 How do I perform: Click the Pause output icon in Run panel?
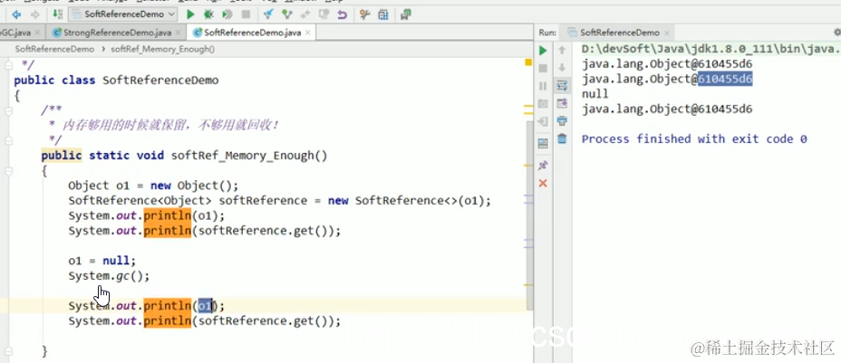click(x=543, y=86)
